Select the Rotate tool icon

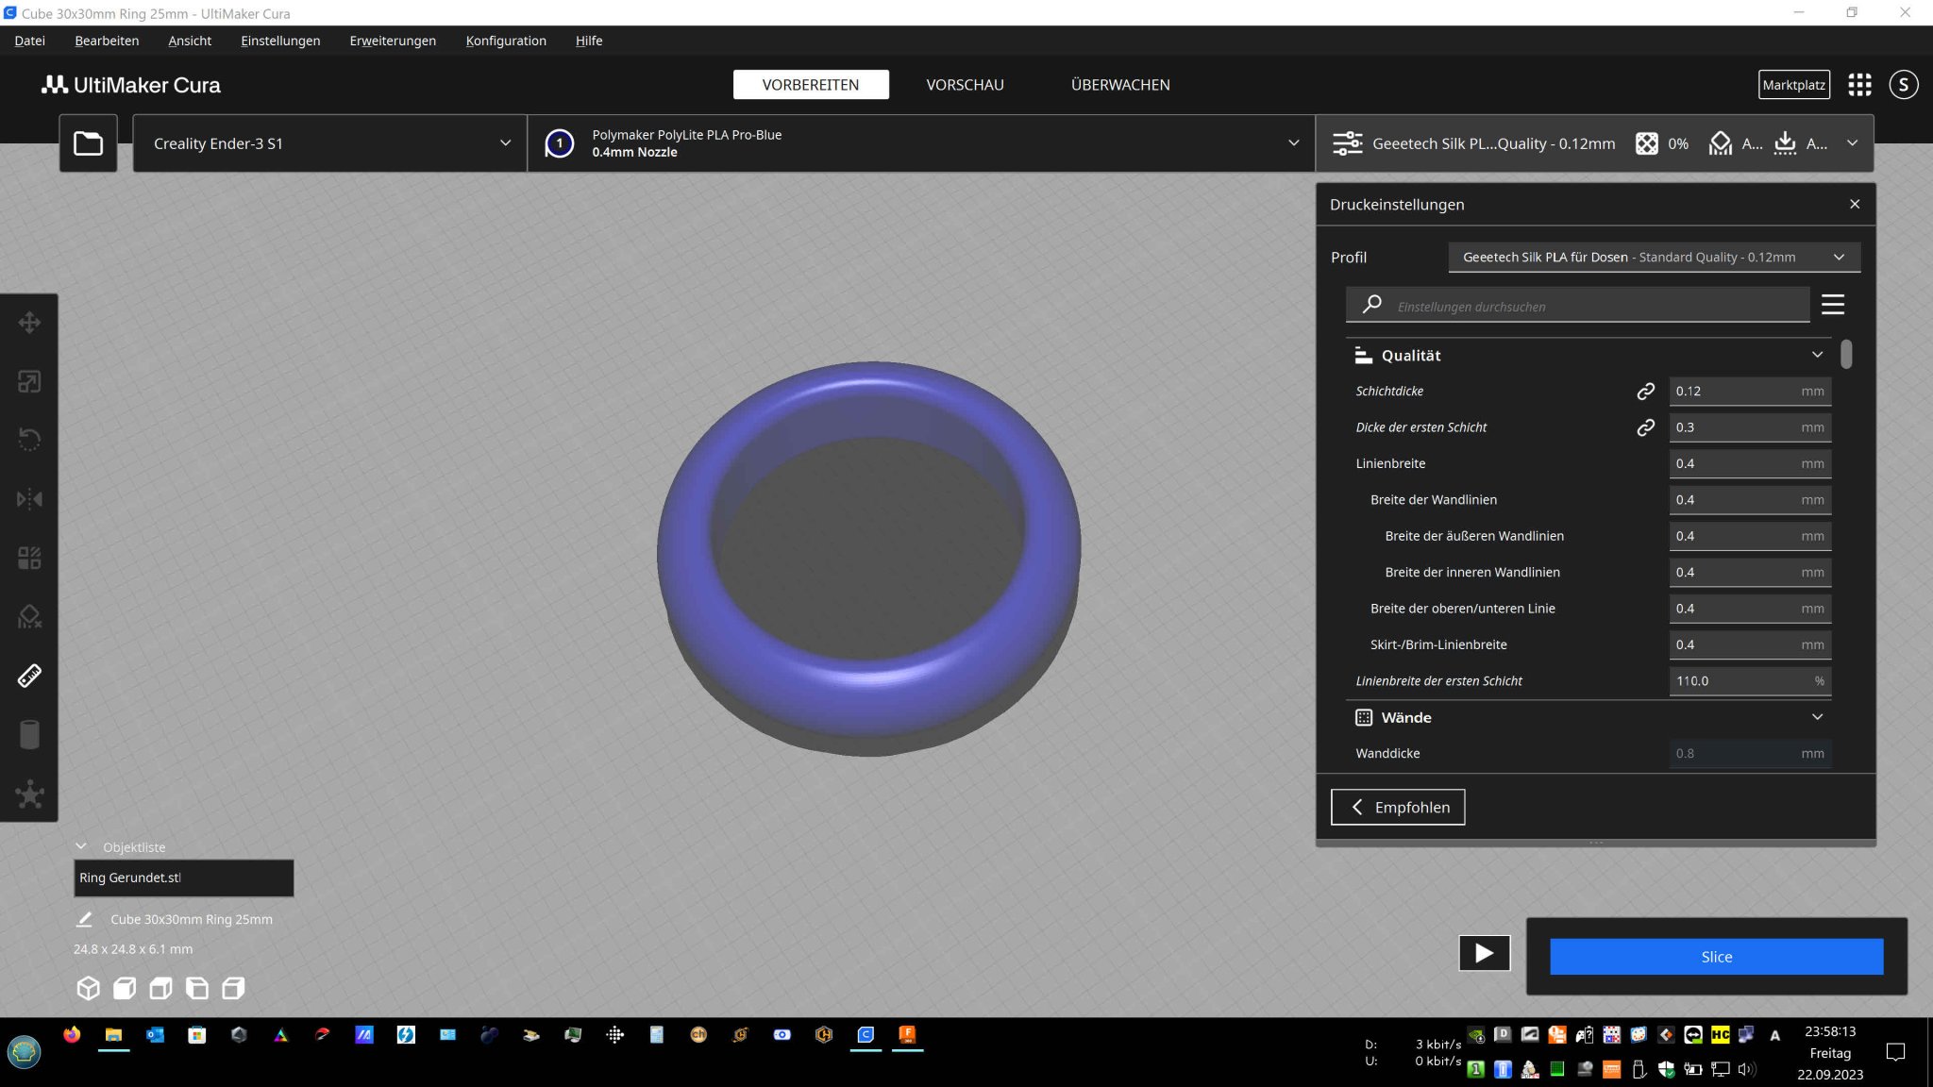click(29, 440)
